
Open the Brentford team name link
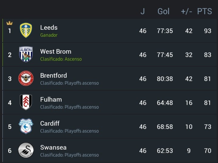click(x=54, y=75)
